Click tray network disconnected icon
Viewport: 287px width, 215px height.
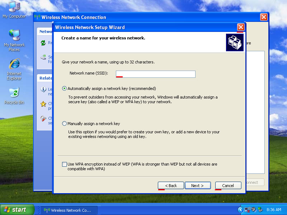[x=247, y=210]
